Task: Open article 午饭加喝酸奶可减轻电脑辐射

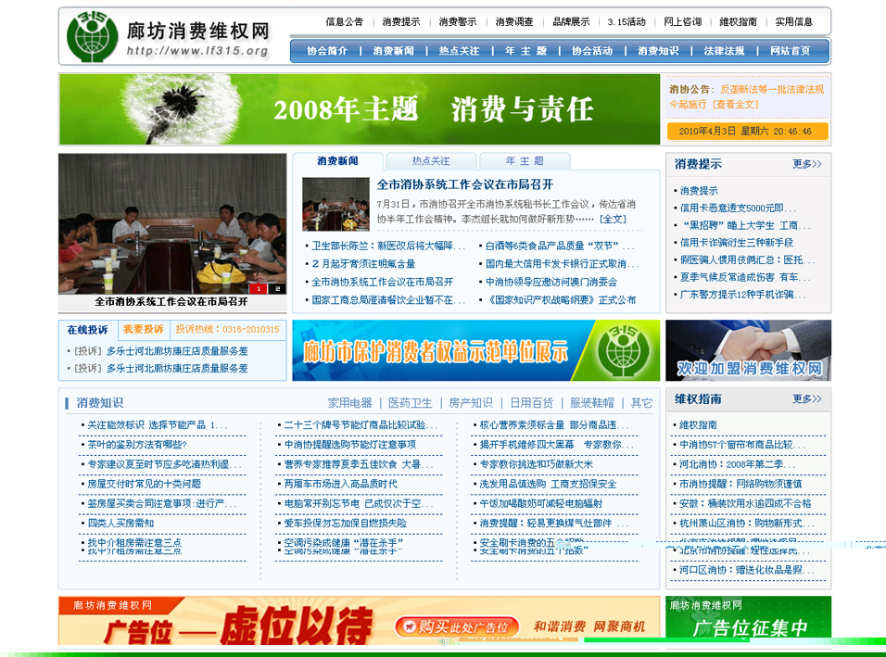Action: click(540, 503)
